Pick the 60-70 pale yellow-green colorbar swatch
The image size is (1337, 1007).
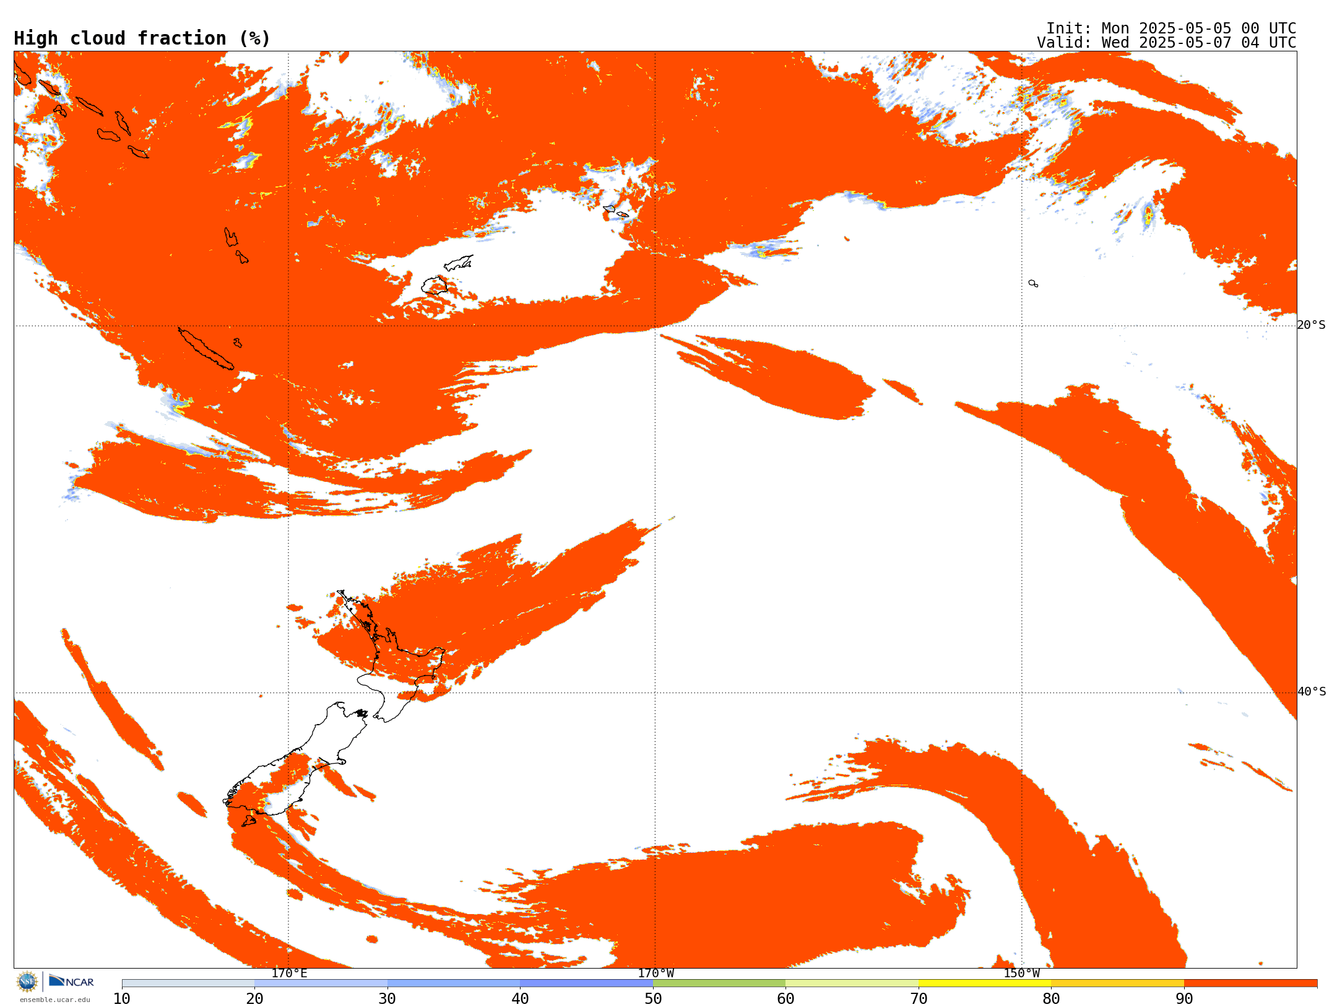coord(852,983)
